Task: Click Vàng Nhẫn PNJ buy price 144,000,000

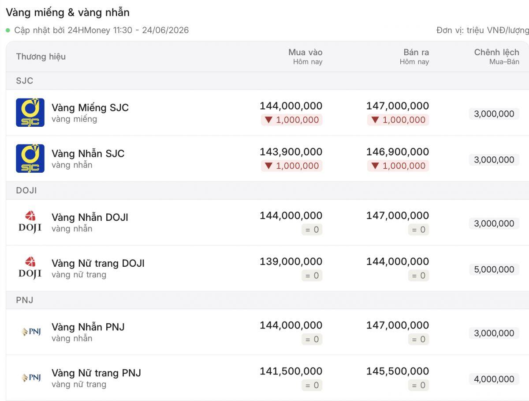Action: (x=291, y=325)
